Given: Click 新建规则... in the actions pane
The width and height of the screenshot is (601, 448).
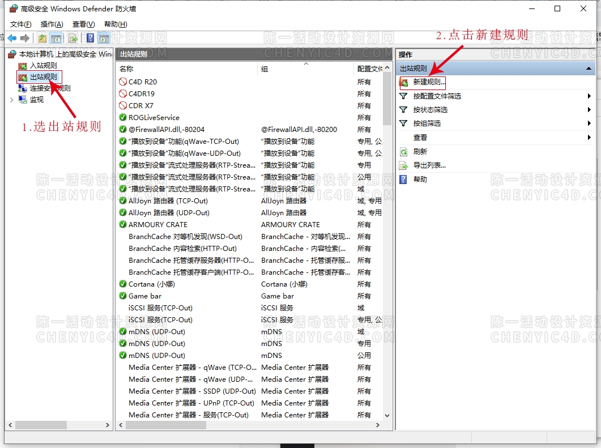Looking at the screenshot, I should coord(429,82).
